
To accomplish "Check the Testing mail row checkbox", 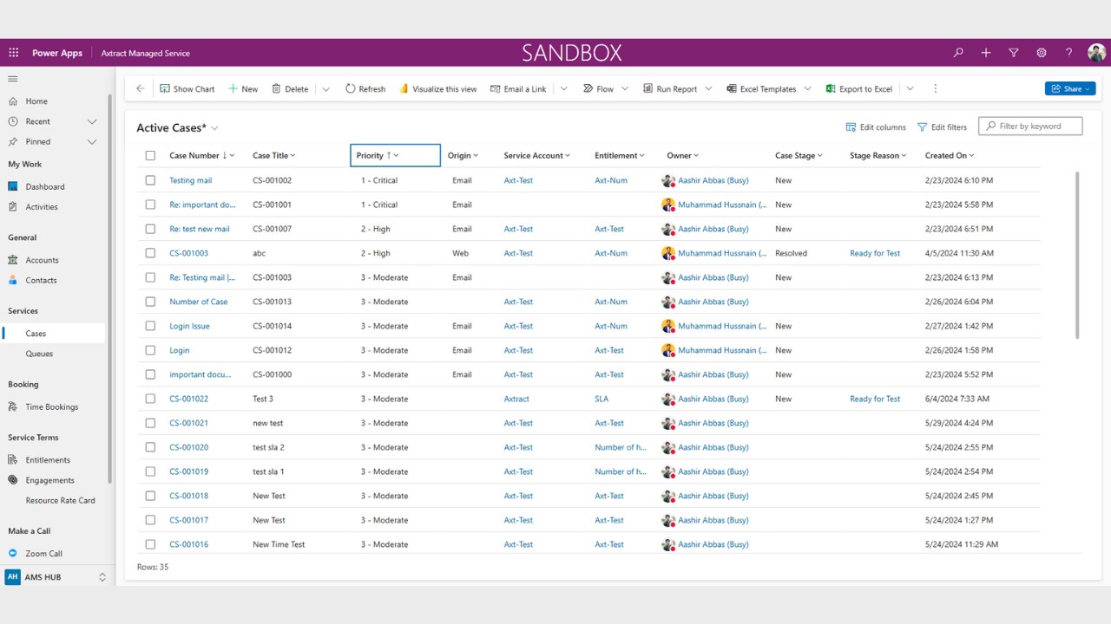I will pyautogui.click(x=150, y=180).
